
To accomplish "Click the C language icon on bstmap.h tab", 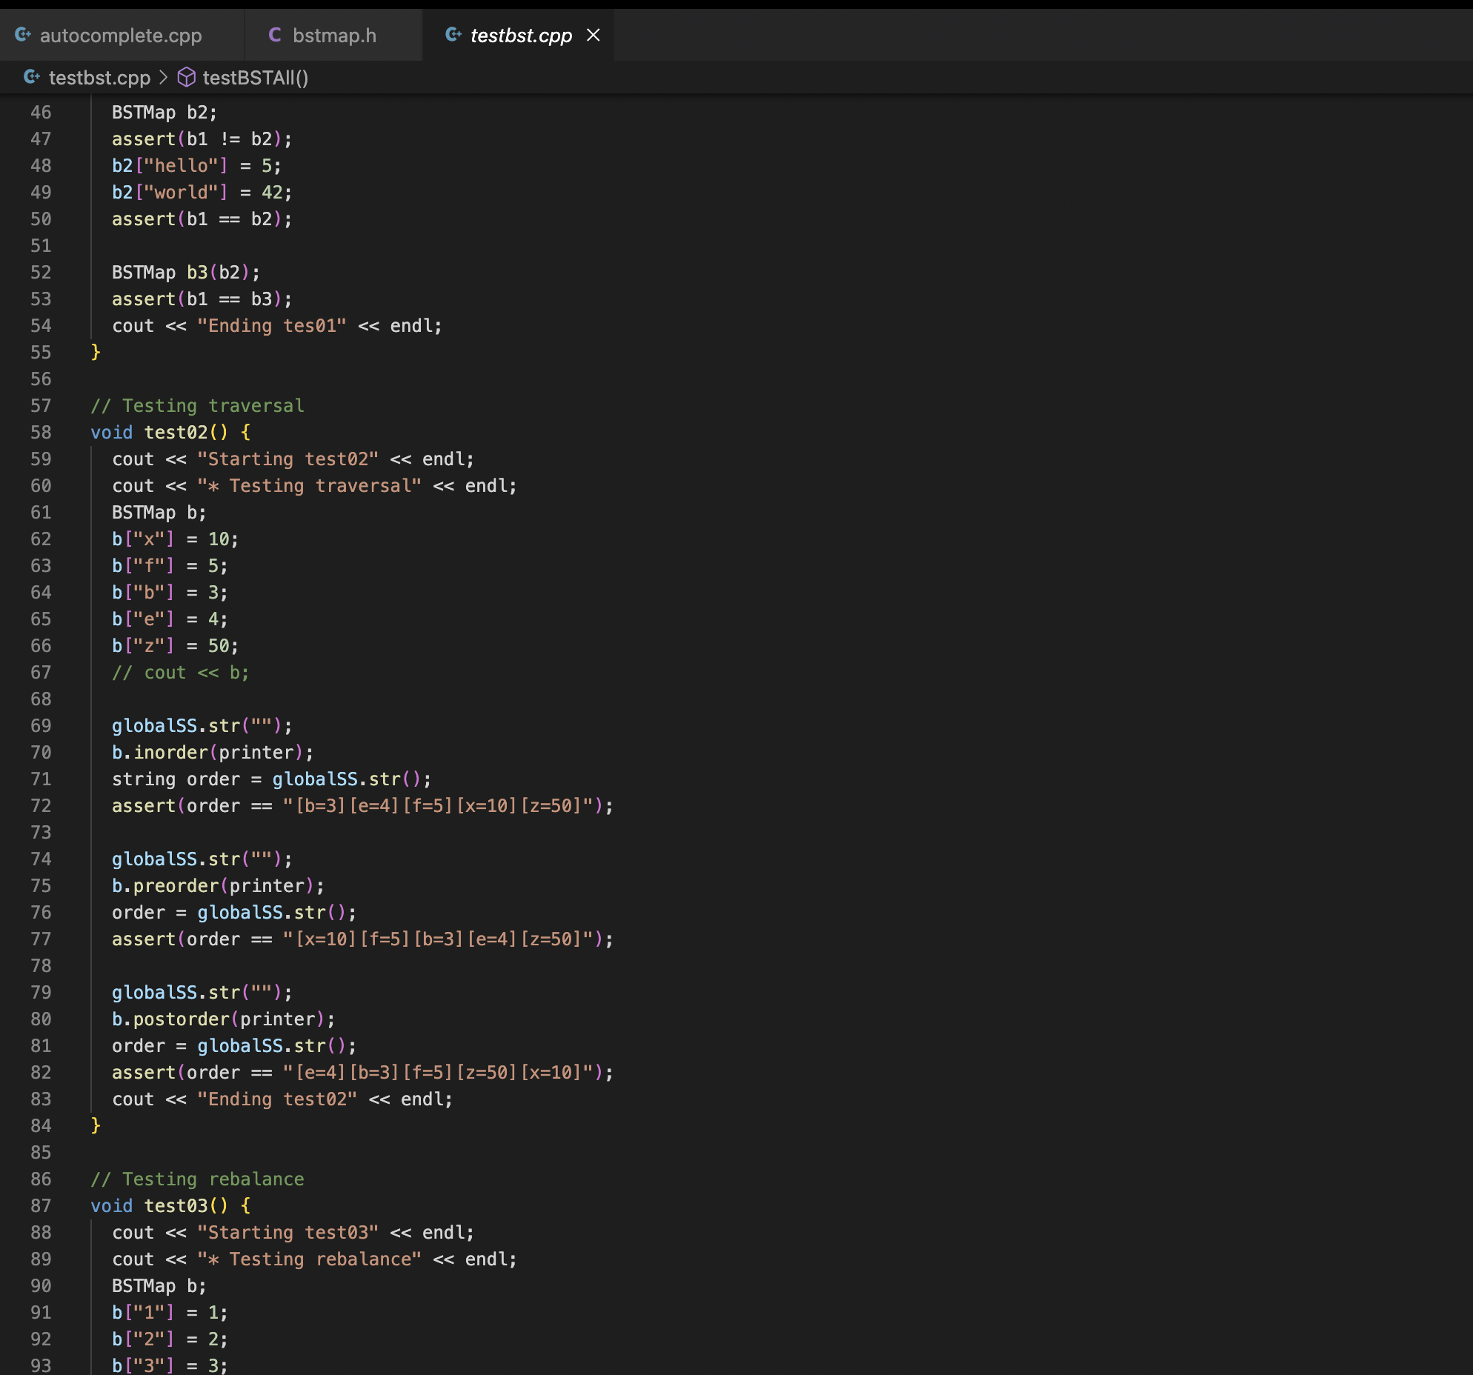I will click(274, 35).
